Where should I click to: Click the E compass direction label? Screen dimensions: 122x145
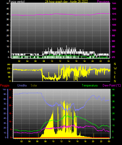pyautogui.click(x=115, y=77)
